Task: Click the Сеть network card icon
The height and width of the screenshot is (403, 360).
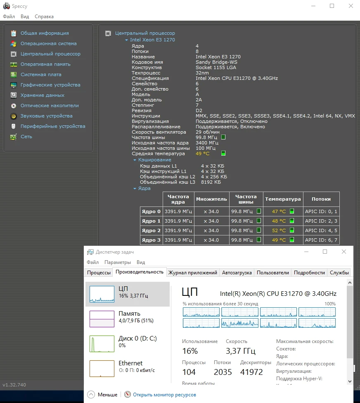Action: tap(14, 137)
